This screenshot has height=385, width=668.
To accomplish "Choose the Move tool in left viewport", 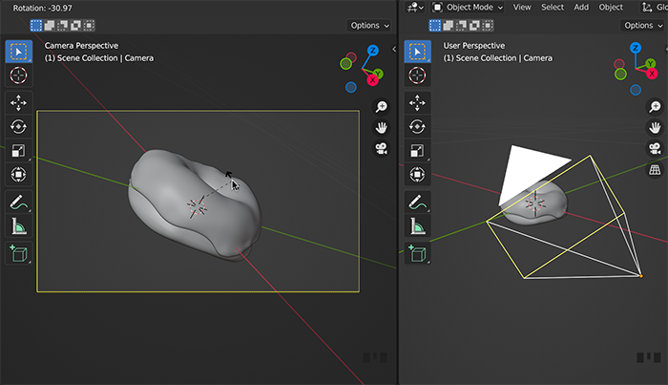I will 18,103.
